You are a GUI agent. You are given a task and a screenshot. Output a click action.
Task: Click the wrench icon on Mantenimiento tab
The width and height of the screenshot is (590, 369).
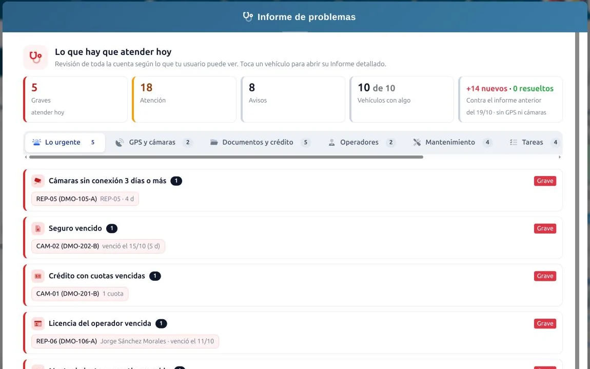click(417, 142)
